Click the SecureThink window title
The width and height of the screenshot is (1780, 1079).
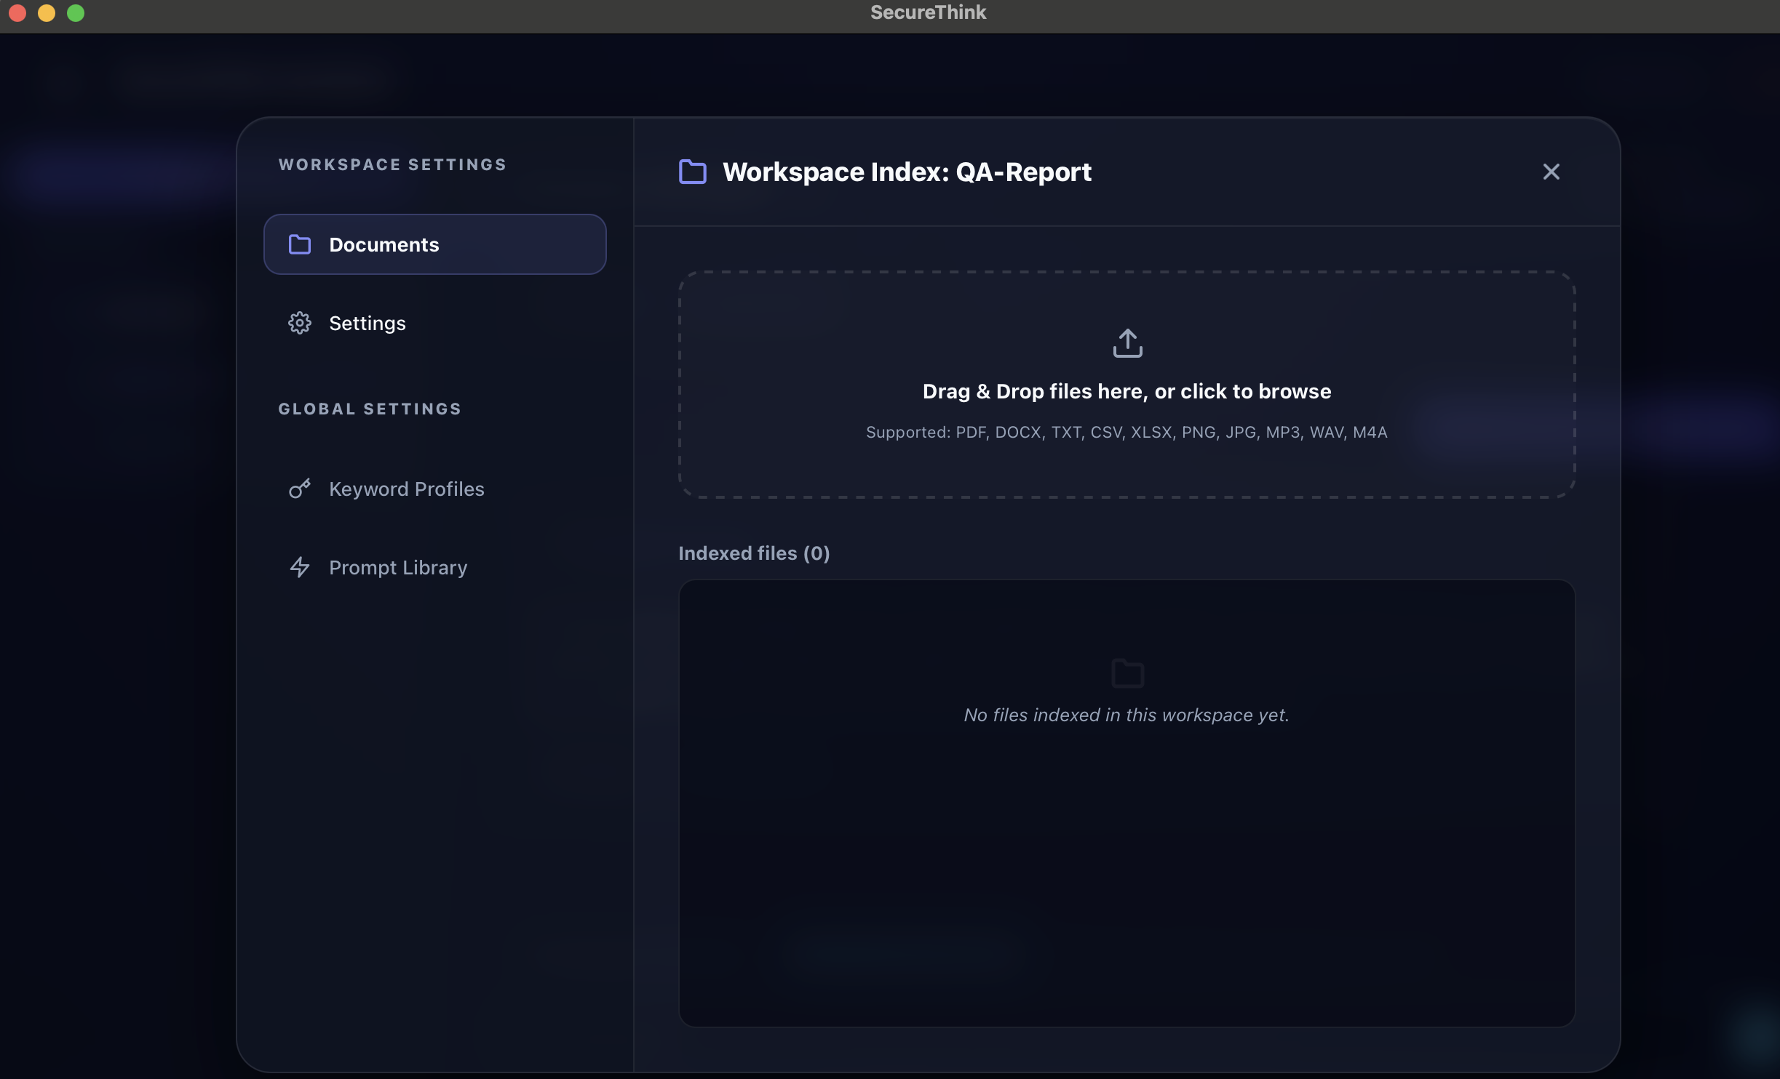pyautogui.click(x=928, y=12)
